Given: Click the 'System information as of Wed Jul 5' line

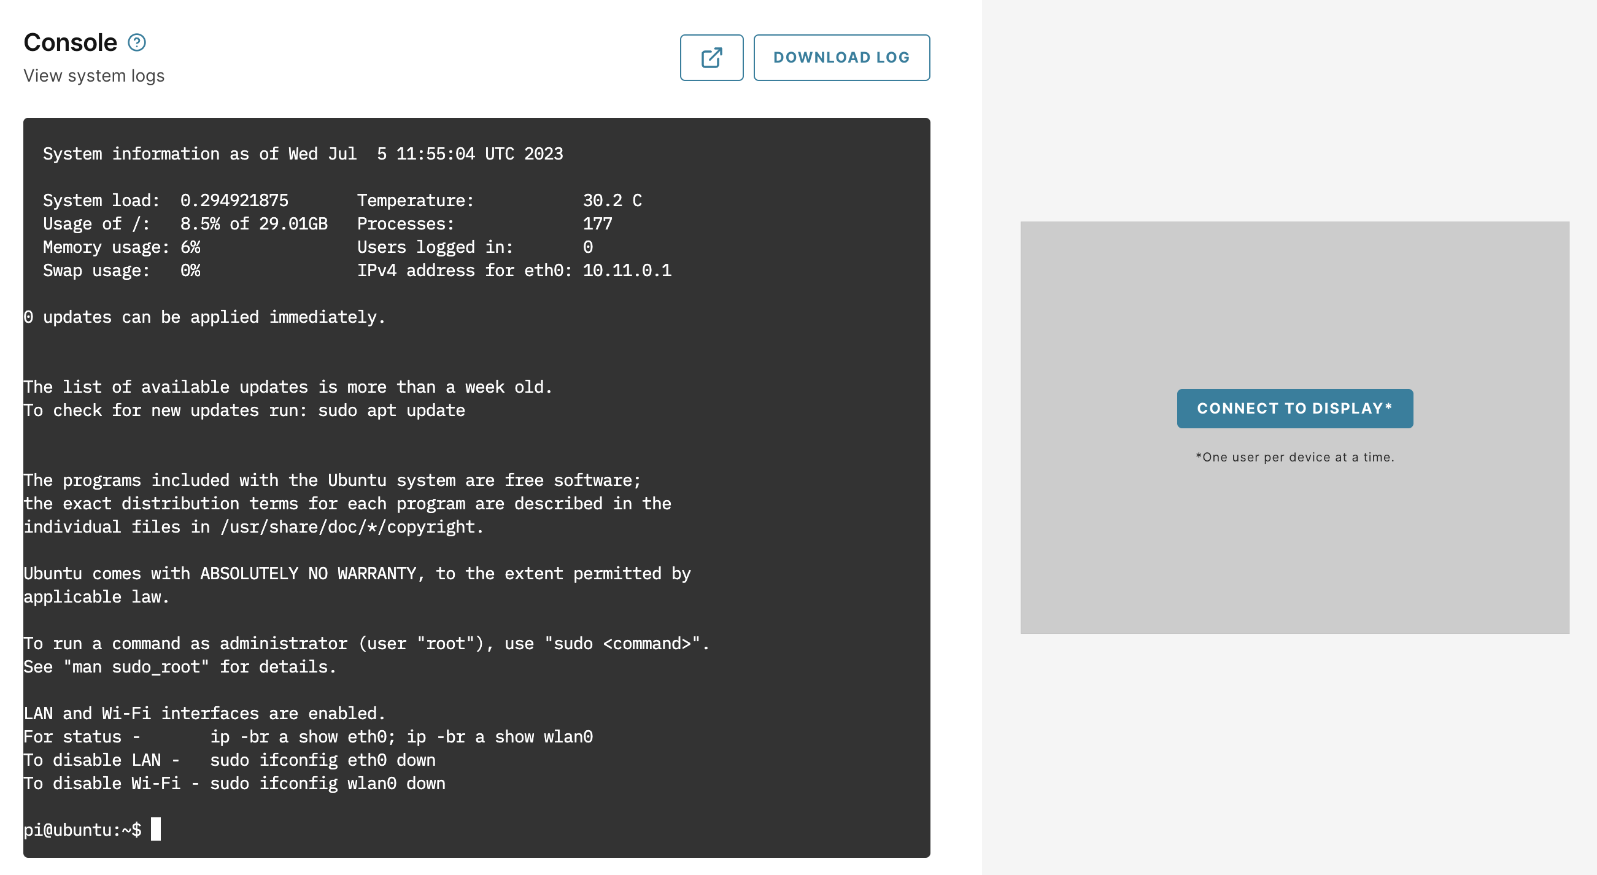Looking at the screenshot, I should point(303,153).
